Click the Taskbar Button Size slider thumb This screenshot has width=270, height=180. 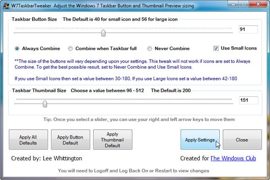click(x=103, y=33)
